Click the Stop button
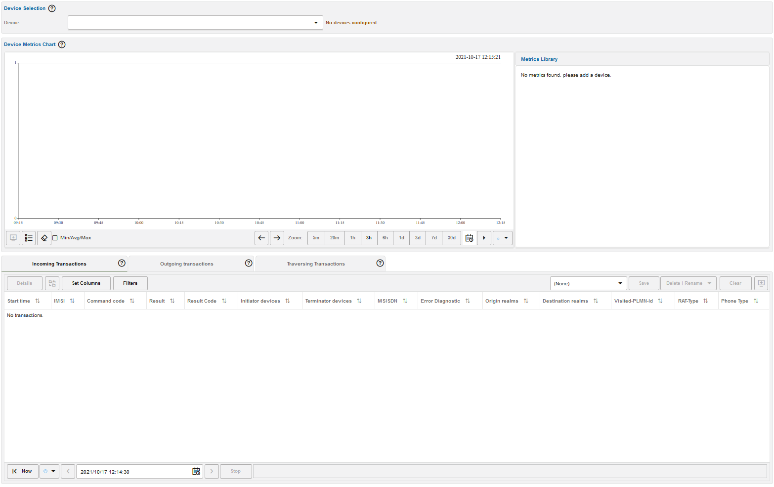Image resolution: width=774 pixels, height=487 pixels. pos(236,471)
